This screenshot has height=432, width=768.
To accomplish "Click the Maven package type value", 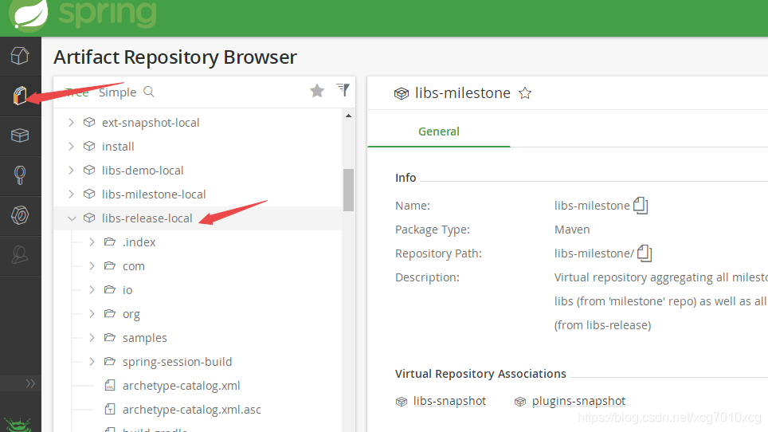I will pyautogui.click(x=571, y=230).
